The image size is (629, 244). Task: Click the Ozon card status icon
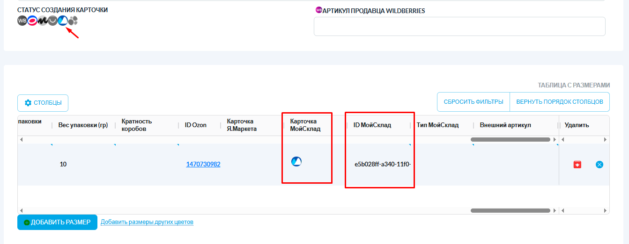32,21
